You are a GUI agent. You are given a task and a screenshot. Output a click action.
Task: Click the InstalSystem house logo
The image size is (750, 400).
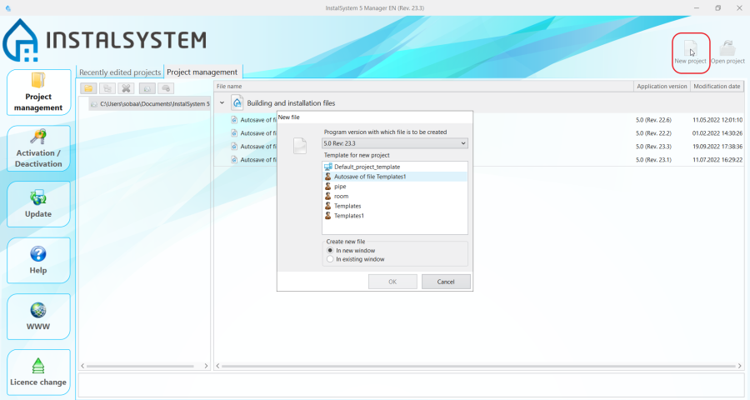[x=21, y=40]
